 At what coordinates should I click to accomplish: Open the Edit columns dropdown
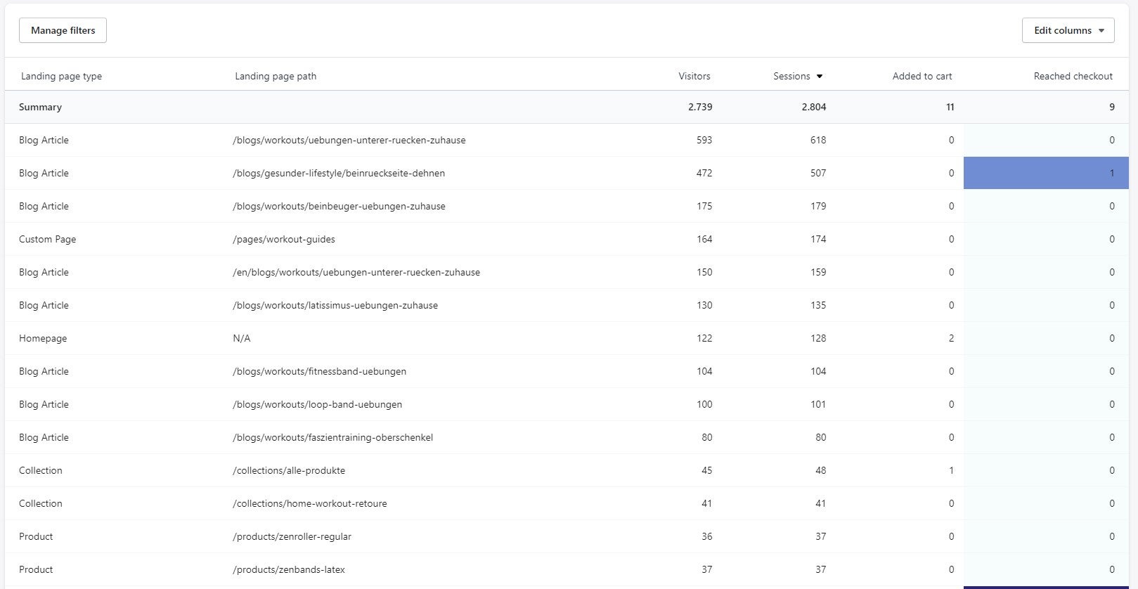[1068, 30]
